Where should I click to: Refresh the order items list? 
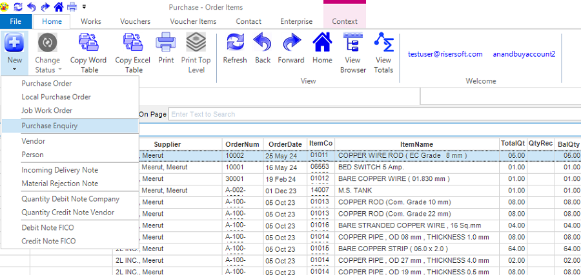point(235,43)
